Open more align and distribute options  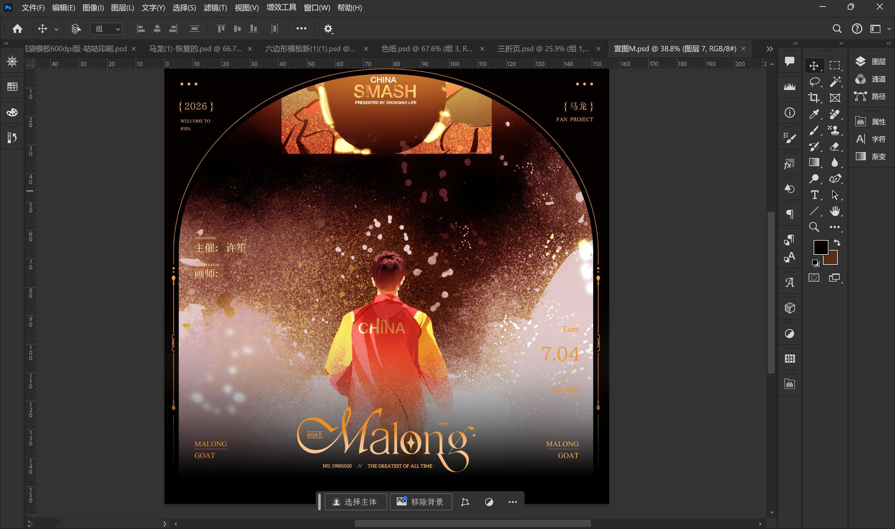301,28
